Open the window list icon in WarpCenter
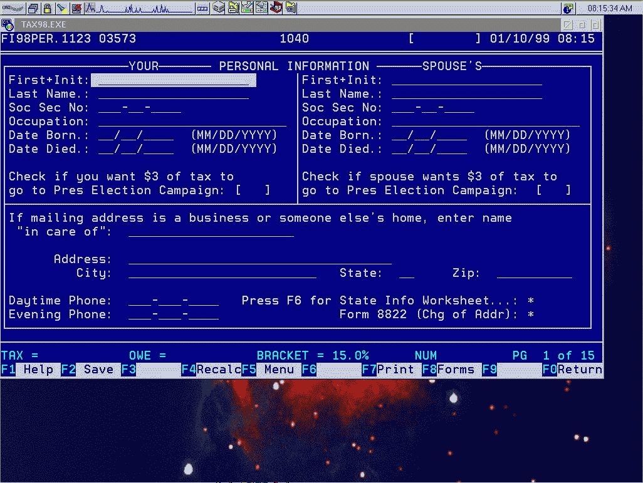 tap(33, 8)
